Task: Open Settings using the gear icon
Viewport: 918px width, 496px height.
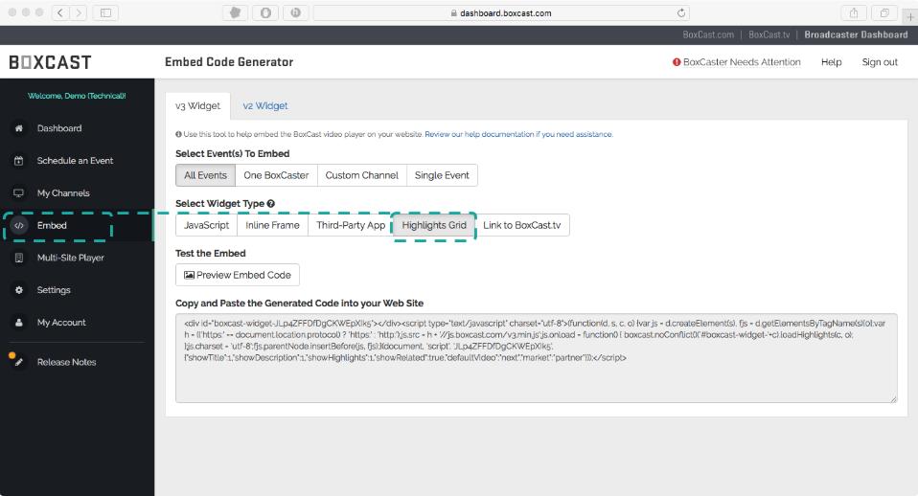Action: [18, 290]
